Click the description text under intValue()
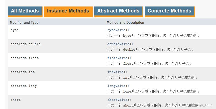Viewport: 216px width, 109px height. [x=152, y=77]
